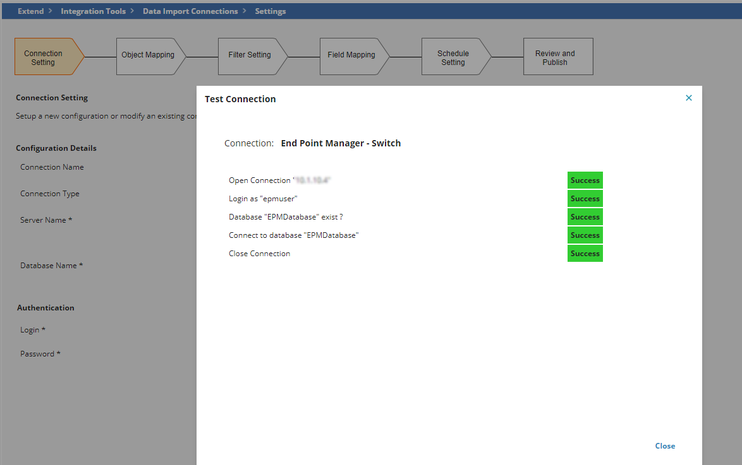742x465 pixels.
Task: Jump to the Object Mapping step
Action: pyautogui.click(x=148, y=56)
